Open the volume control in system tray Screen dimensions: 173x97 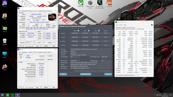click(160, 95)
